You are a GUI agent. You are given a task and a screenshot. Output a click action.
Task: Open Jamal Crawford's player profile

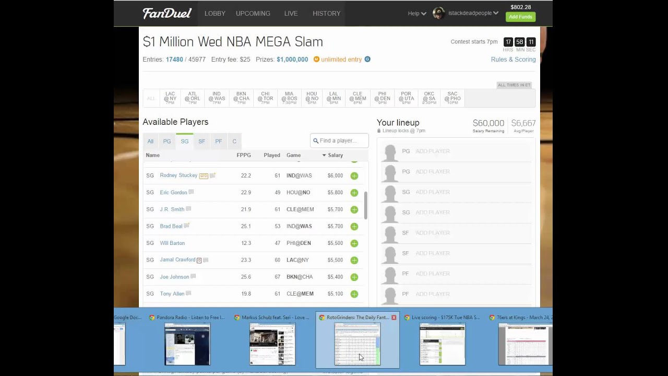[x=177, y=260]
